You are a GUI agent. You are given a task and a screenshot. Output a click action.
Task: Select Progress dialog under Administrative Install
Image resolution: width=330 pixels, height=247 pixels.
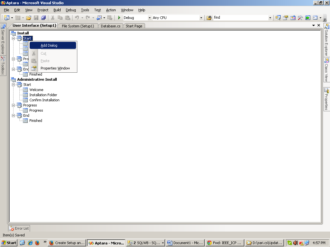coord(36,110)
